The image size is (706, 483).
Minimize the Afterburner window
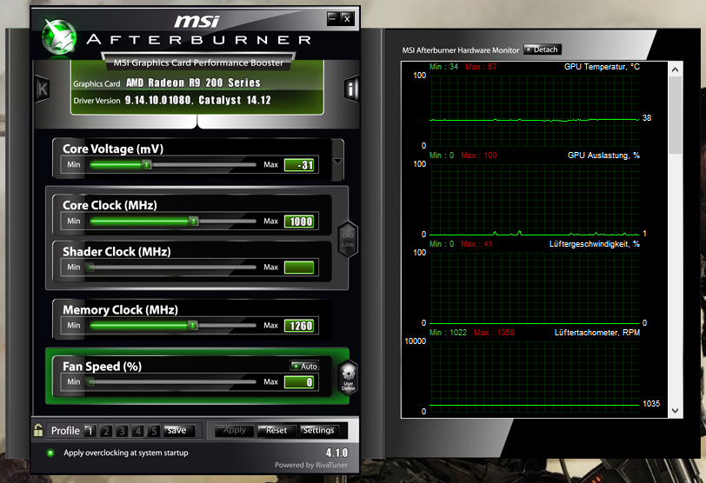pyautogui.click(x=333, y=19)
